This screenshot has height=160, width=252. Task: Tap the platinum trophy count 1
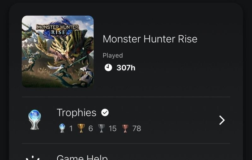click(71, 128)
